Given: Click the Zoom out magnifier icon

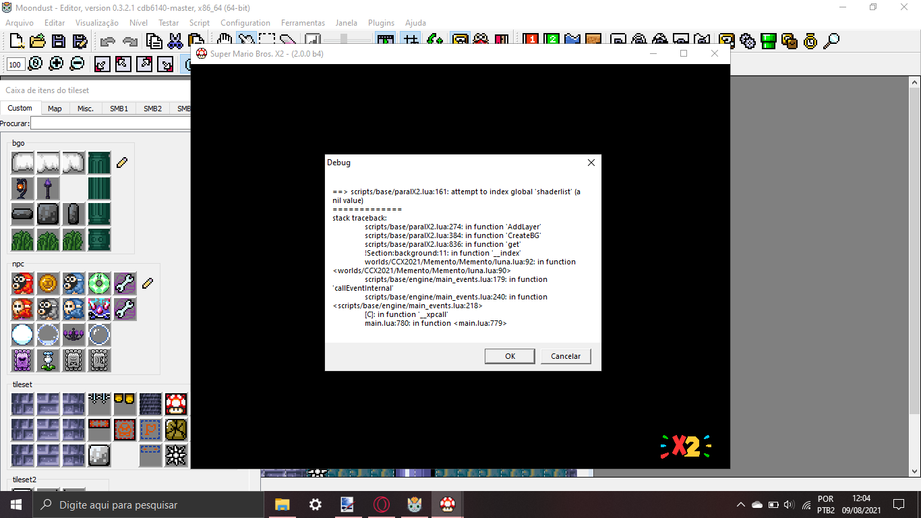Looking at the screenshot, I should coord(77,63).
